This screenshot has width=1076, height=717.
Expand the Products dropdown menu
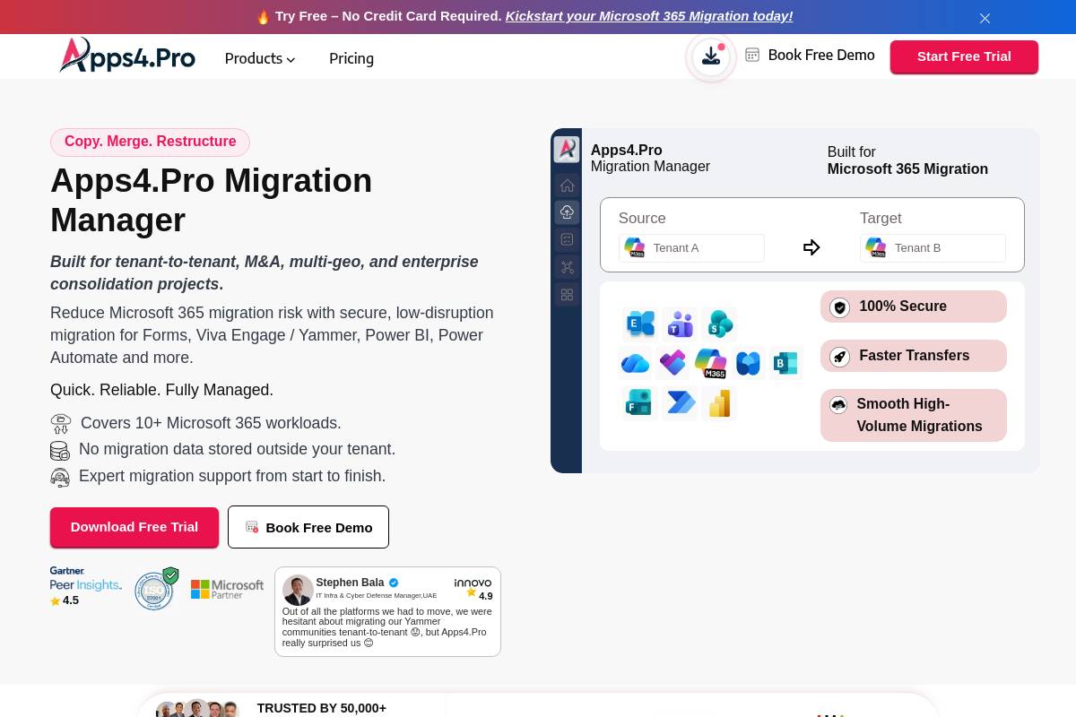(260, 58)
